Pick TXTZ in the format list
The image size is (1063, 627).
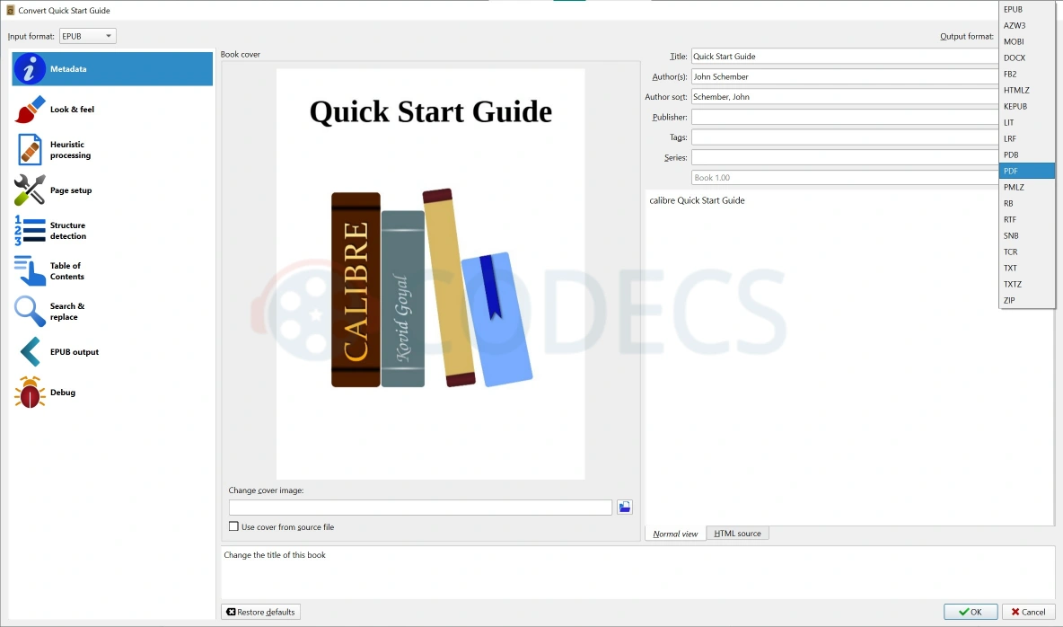(x=1026, y=285)
